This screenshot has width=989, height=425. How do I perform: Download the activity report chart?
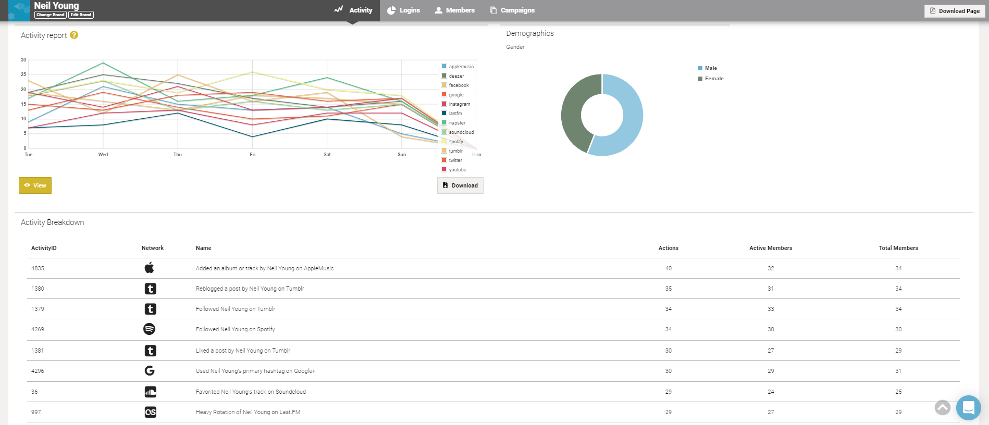460,185
